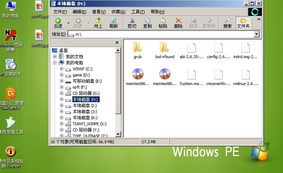This screenshot has width=283, height=173.
Task: Select 本地磁盘 (J:) in the tree
Action: tap(85, 112)
